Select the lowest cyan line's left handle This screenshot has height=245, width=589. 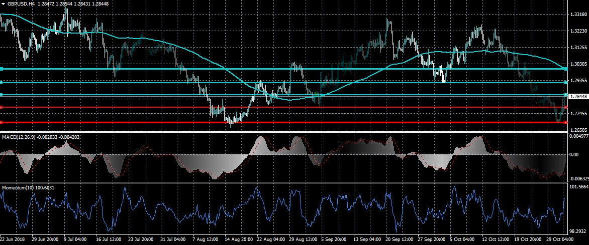point(2,95)
